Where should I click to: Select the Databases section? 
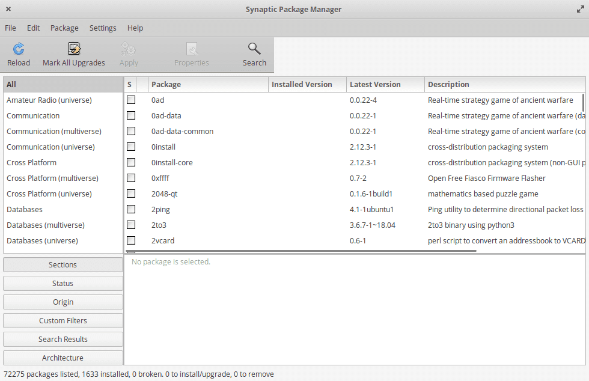click(63, 209)
